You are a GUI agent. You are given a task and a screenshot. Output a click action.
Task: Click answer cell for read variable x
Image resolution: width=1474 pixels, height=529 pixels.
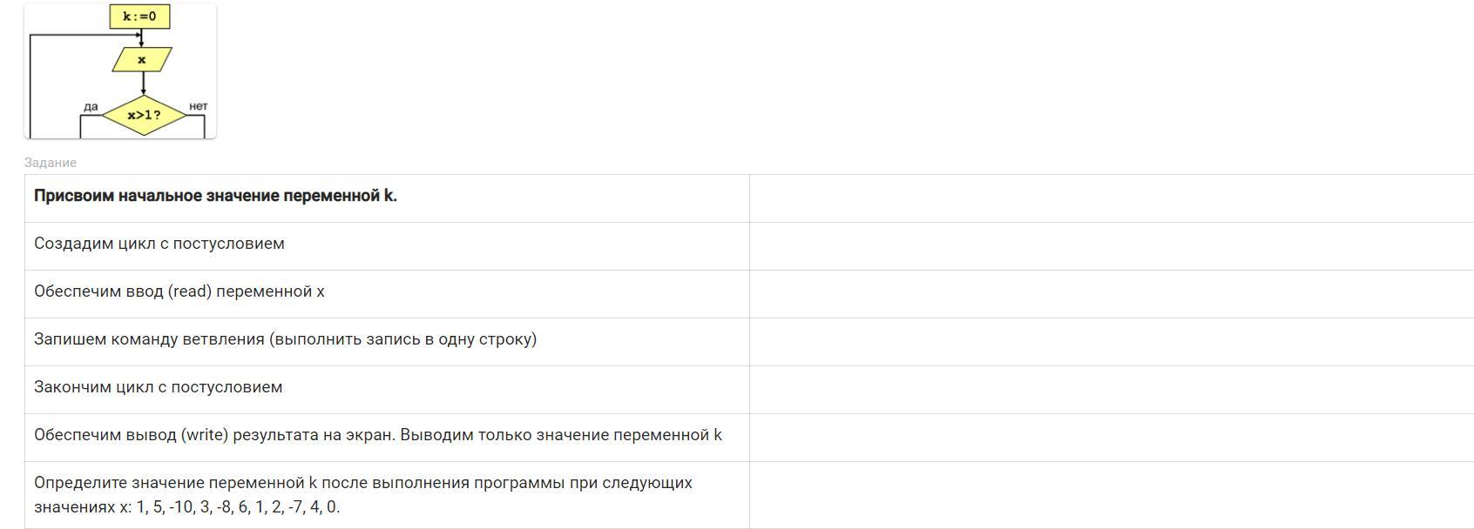(x=1112, y=293)
